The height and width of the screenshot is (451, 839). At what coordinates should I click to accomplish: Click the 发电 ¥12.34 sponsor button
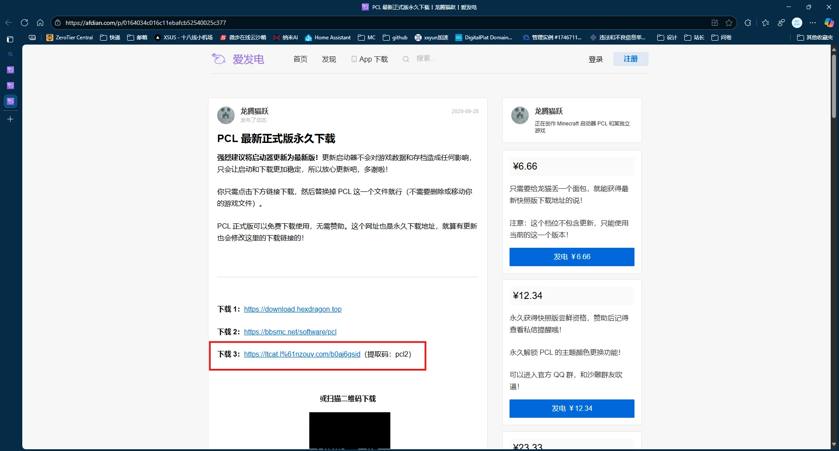(x=572, y=409)
